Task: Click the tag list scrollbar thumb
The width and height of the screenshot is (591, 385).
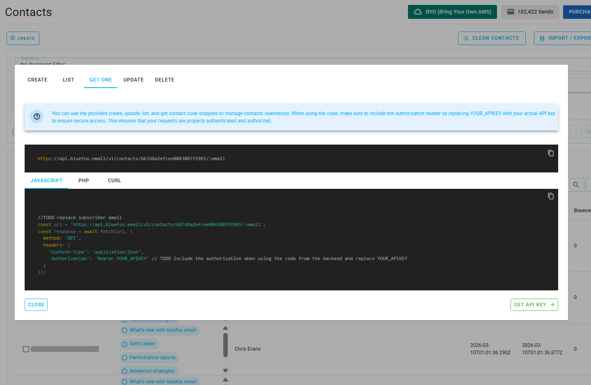Action: coord(225,345)
